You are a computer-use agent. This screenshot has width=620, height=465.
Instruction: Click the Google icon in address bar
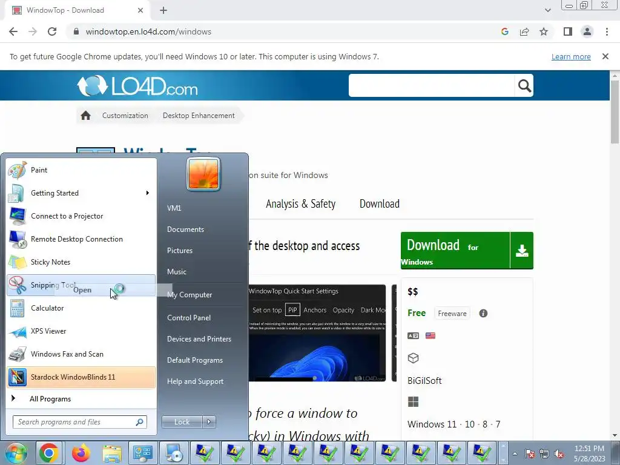click(504, 31)
